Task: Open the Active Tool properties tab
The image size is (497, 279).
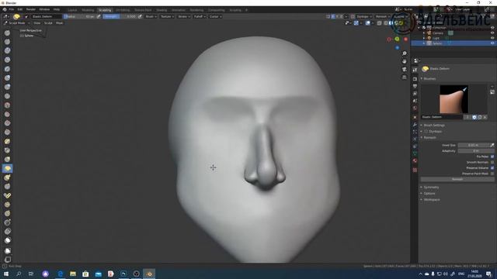Action: coord(415,70)
